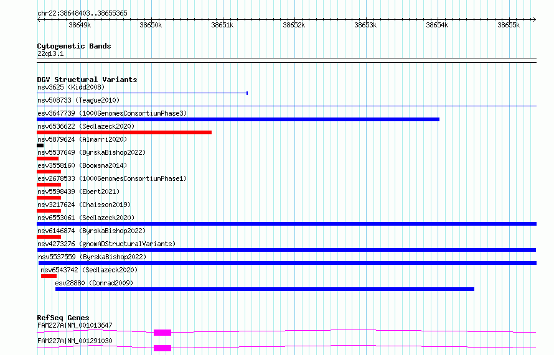Click the 38652k ruler tick label

(294, 25)
